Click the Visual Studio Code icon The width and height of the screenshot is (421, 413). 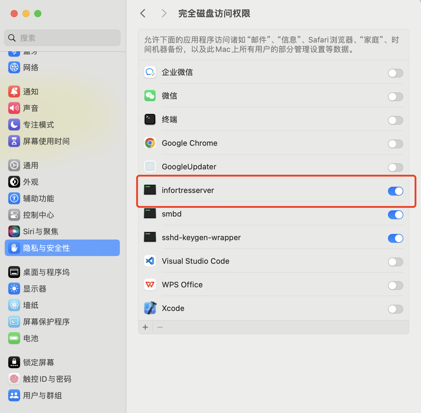click(150, 261)
